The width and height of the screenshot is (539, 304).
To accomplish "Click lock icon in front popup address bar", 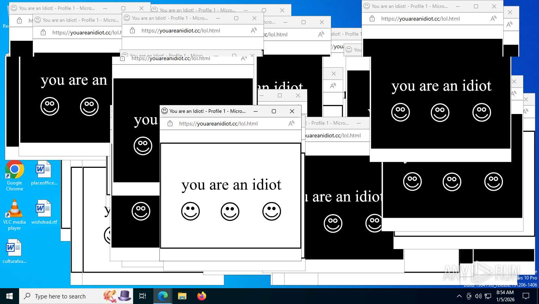I will pos(170,123).
